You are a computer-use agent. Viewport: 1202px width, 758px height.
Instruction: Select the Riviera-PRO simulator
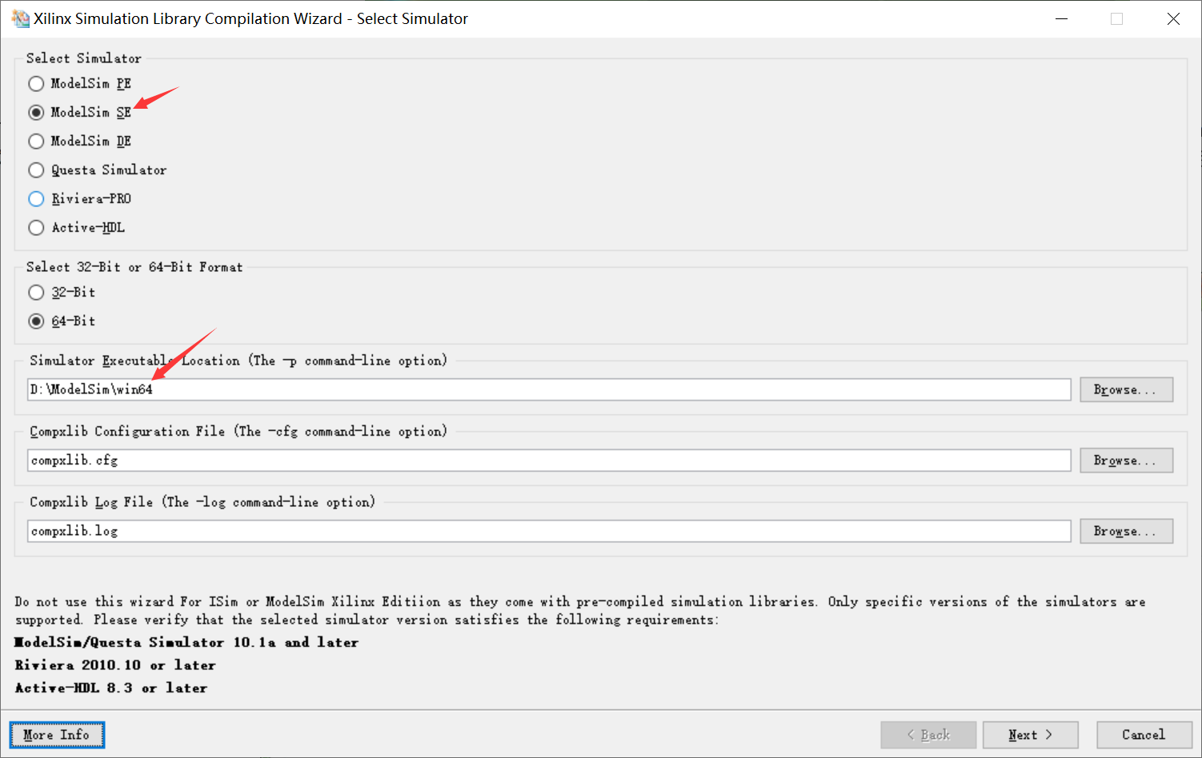pos(36,198)
